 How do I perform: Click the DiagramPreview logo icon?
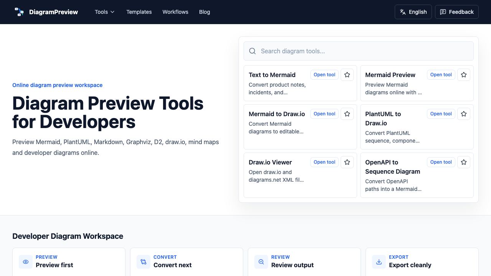click(x=19, y=12)
